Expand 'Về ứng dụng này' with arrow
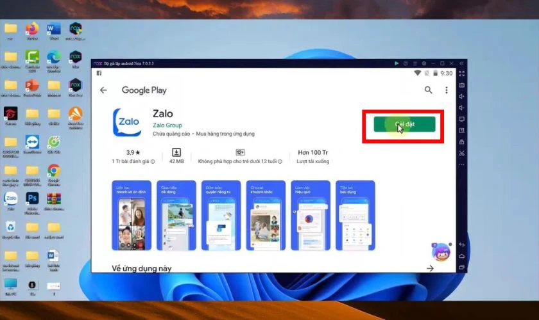The height and width of the screenshot is (320, 539). click(x=430, y=268)
